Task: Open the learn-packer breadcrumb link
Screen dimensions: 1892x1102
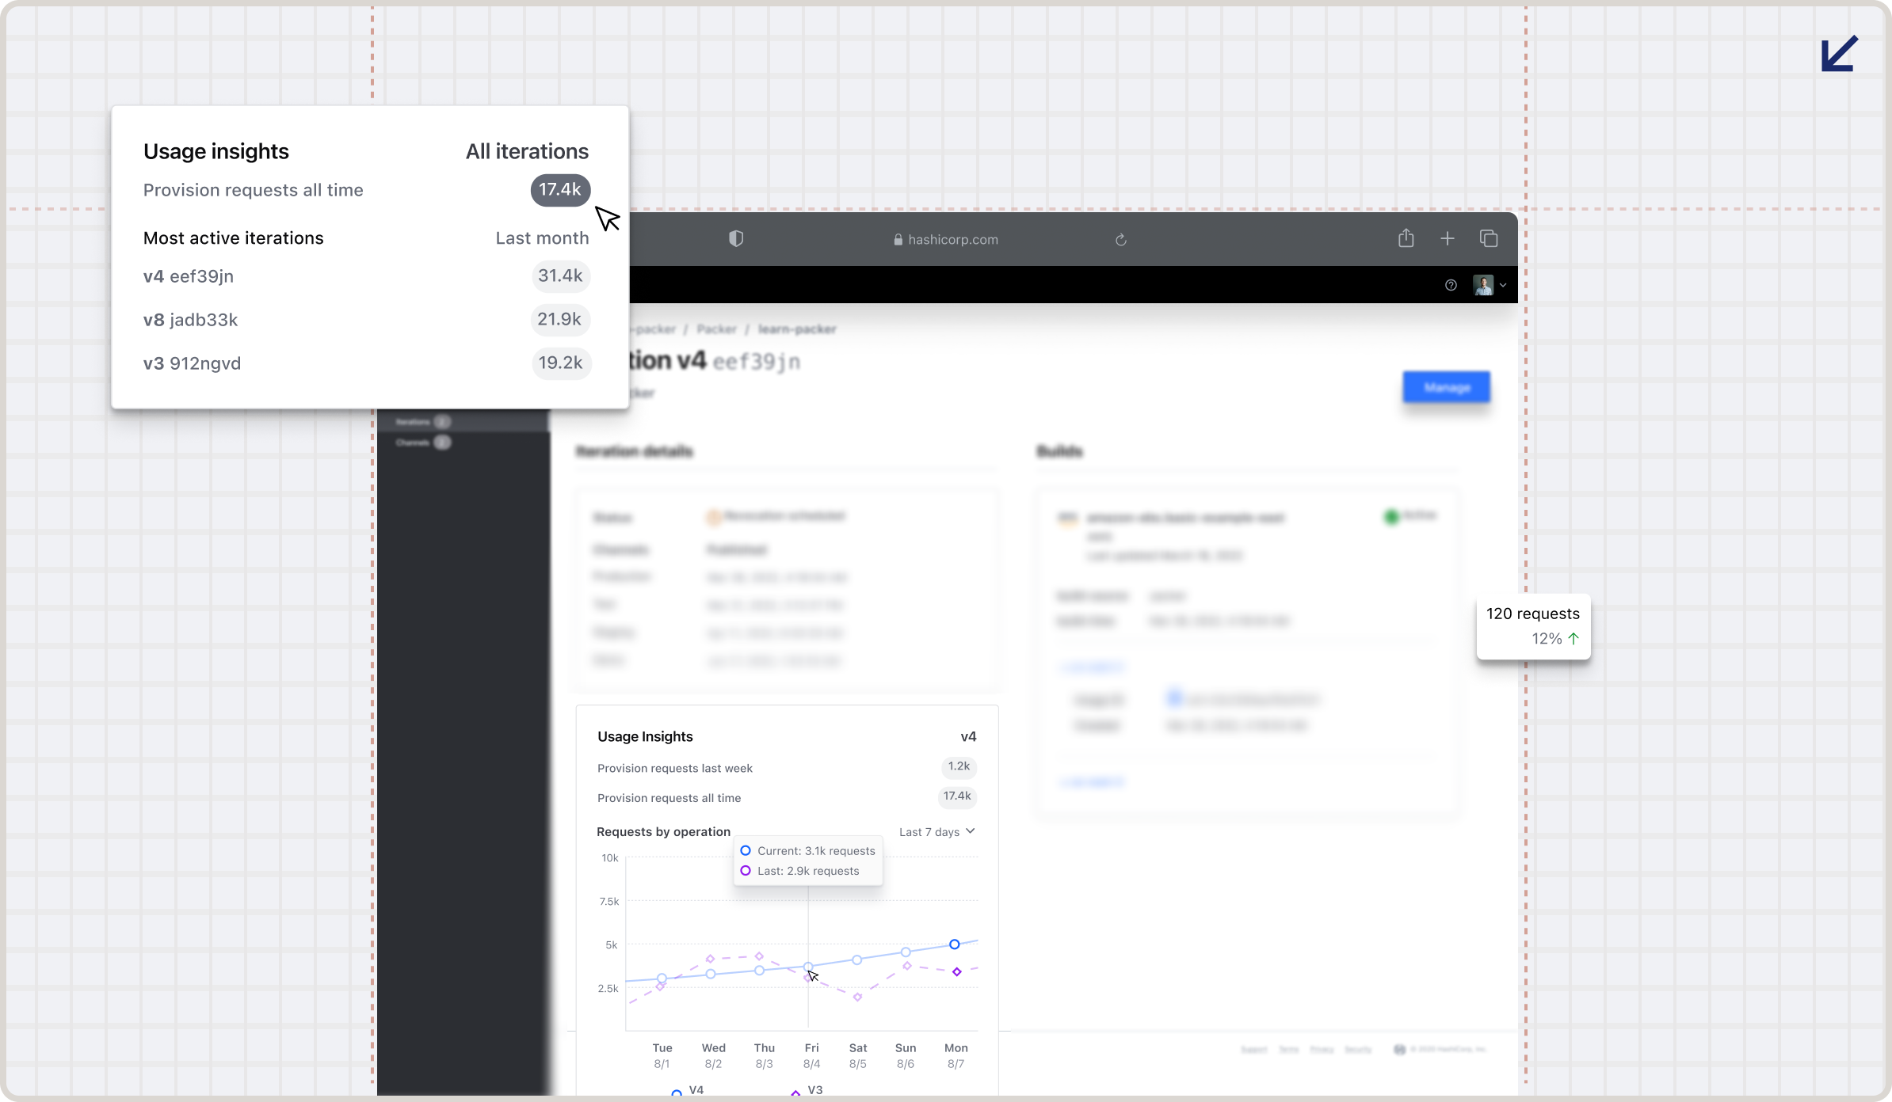Action: 796,329
